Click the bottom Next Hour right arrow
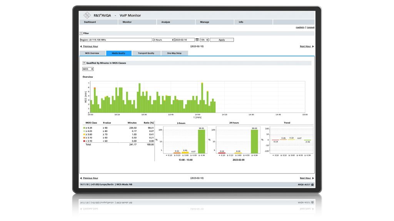Screen dimensions: 394x221 [x=313, y=178]
